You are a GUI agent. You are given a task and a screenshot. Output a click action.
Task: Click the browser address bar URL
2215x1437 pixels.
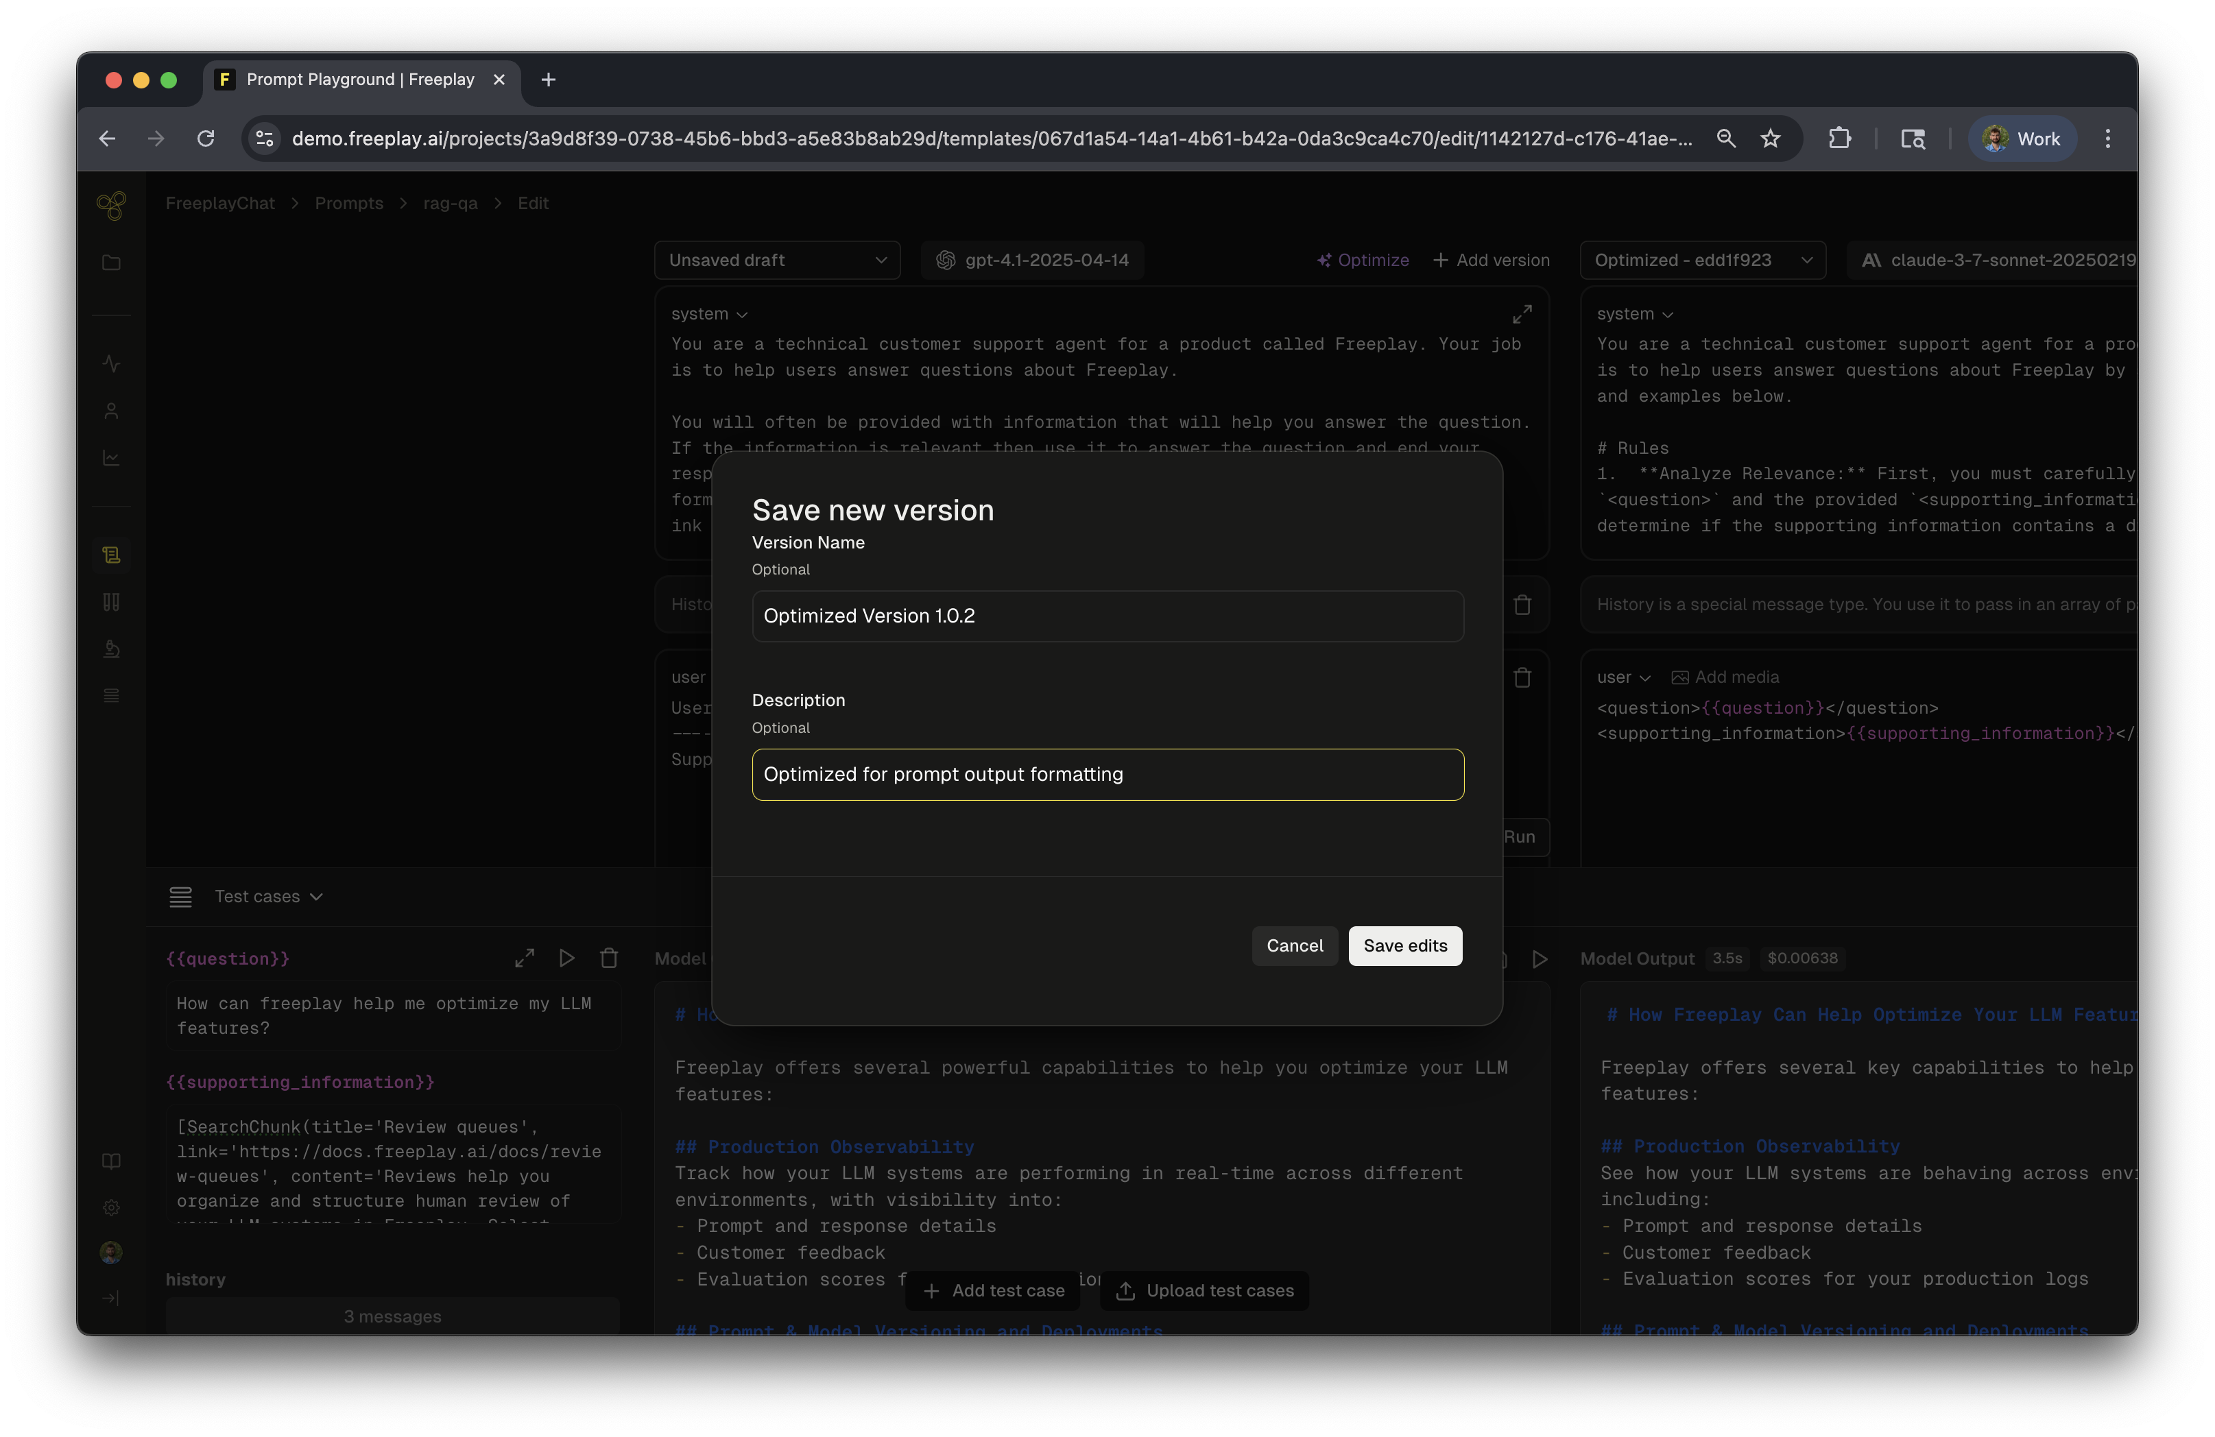[992, 138]
